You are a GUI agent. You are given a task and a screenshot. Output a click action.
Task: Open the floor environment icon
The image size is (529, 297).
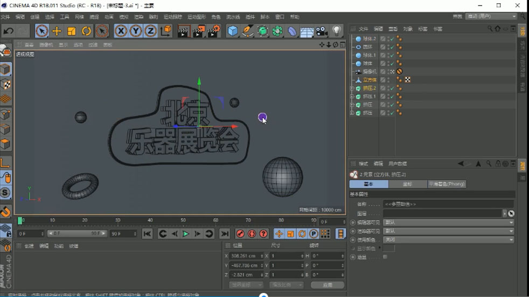pos(307,31)
